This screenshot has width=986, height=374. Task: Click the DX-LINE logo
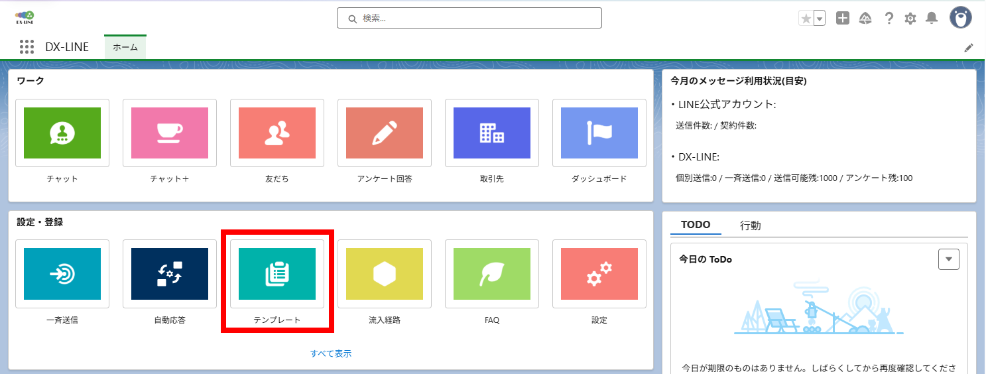tap(25, 17)
